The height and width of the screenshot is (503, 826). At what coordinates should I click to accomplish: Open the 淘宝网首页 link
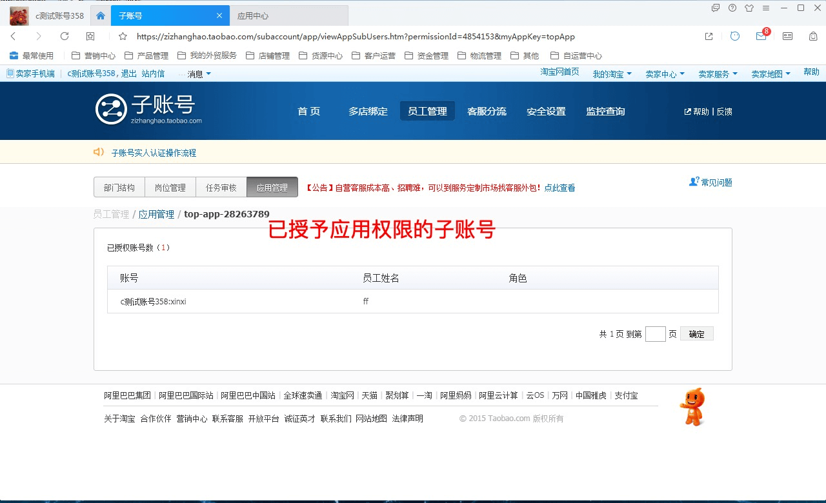coord(560,72)
